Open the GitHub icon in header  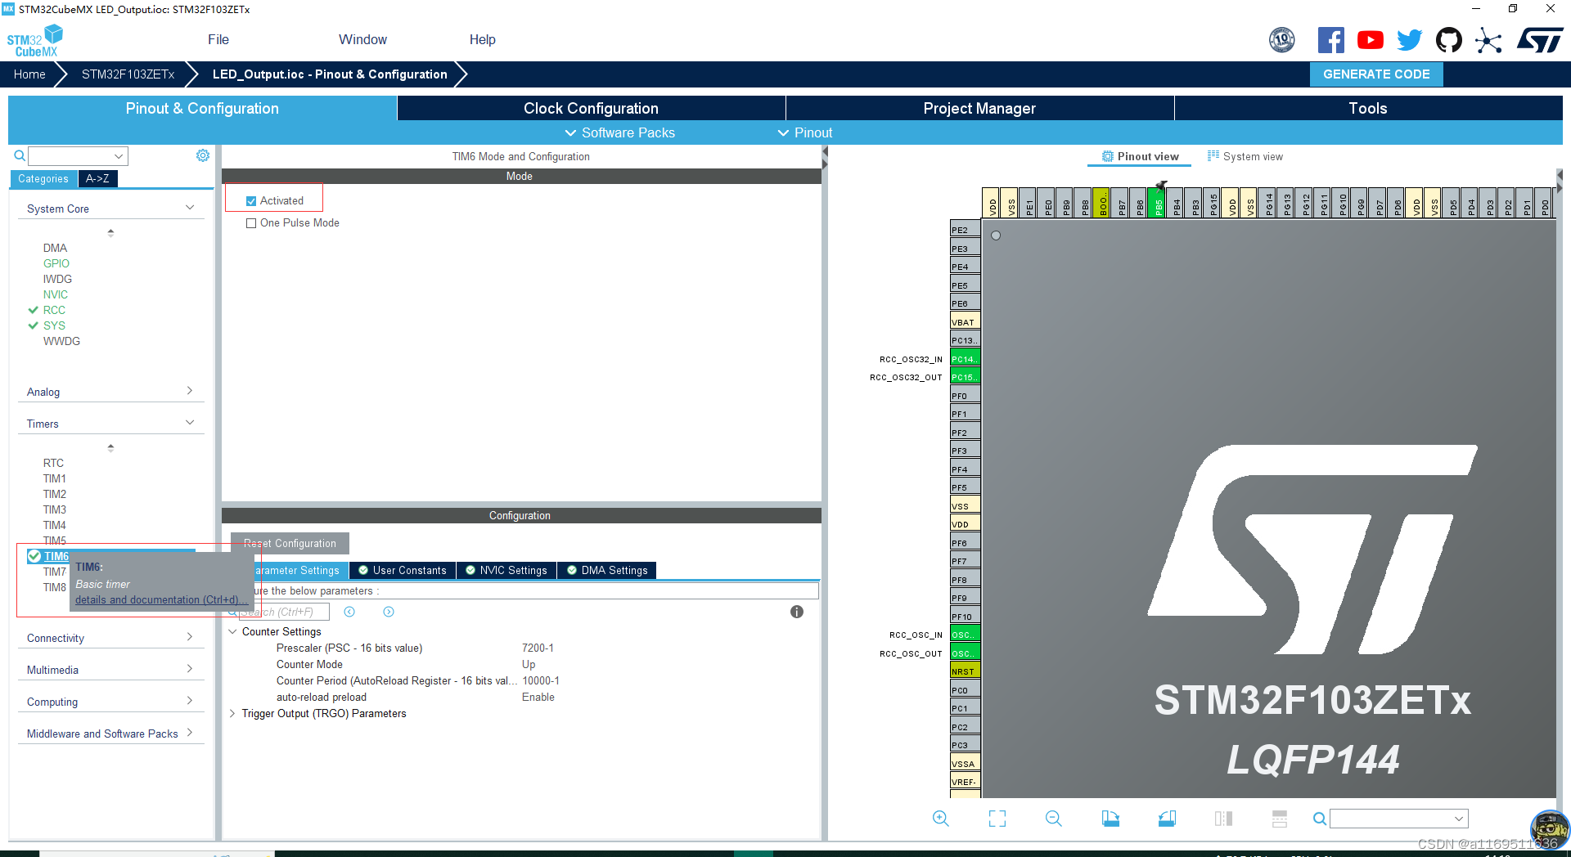1448,40
